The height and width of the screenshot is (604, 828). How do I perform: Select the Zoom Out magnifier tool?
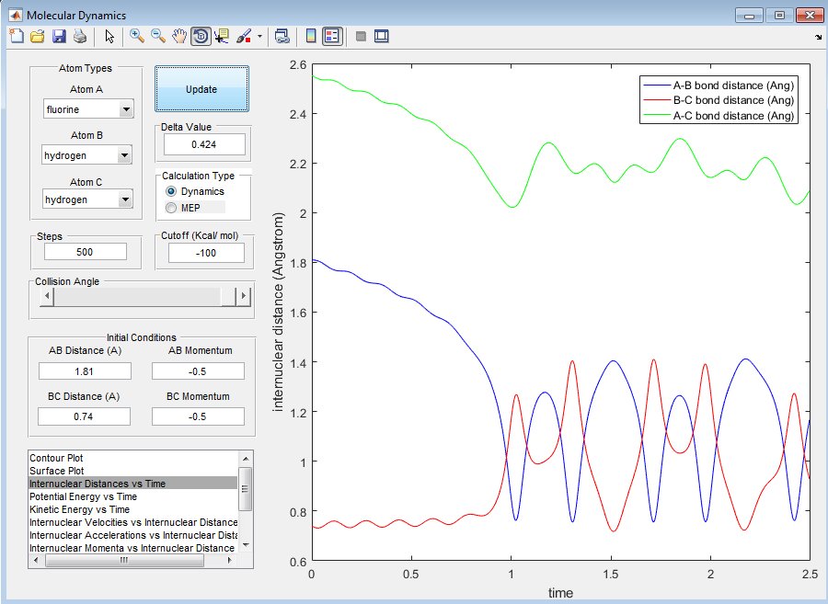158,36
